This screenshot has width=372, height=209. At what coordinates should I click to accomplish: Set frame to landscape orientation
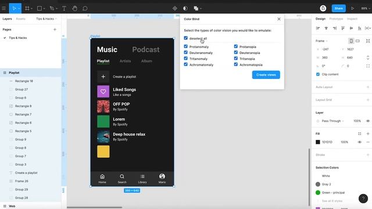point(358,41)
